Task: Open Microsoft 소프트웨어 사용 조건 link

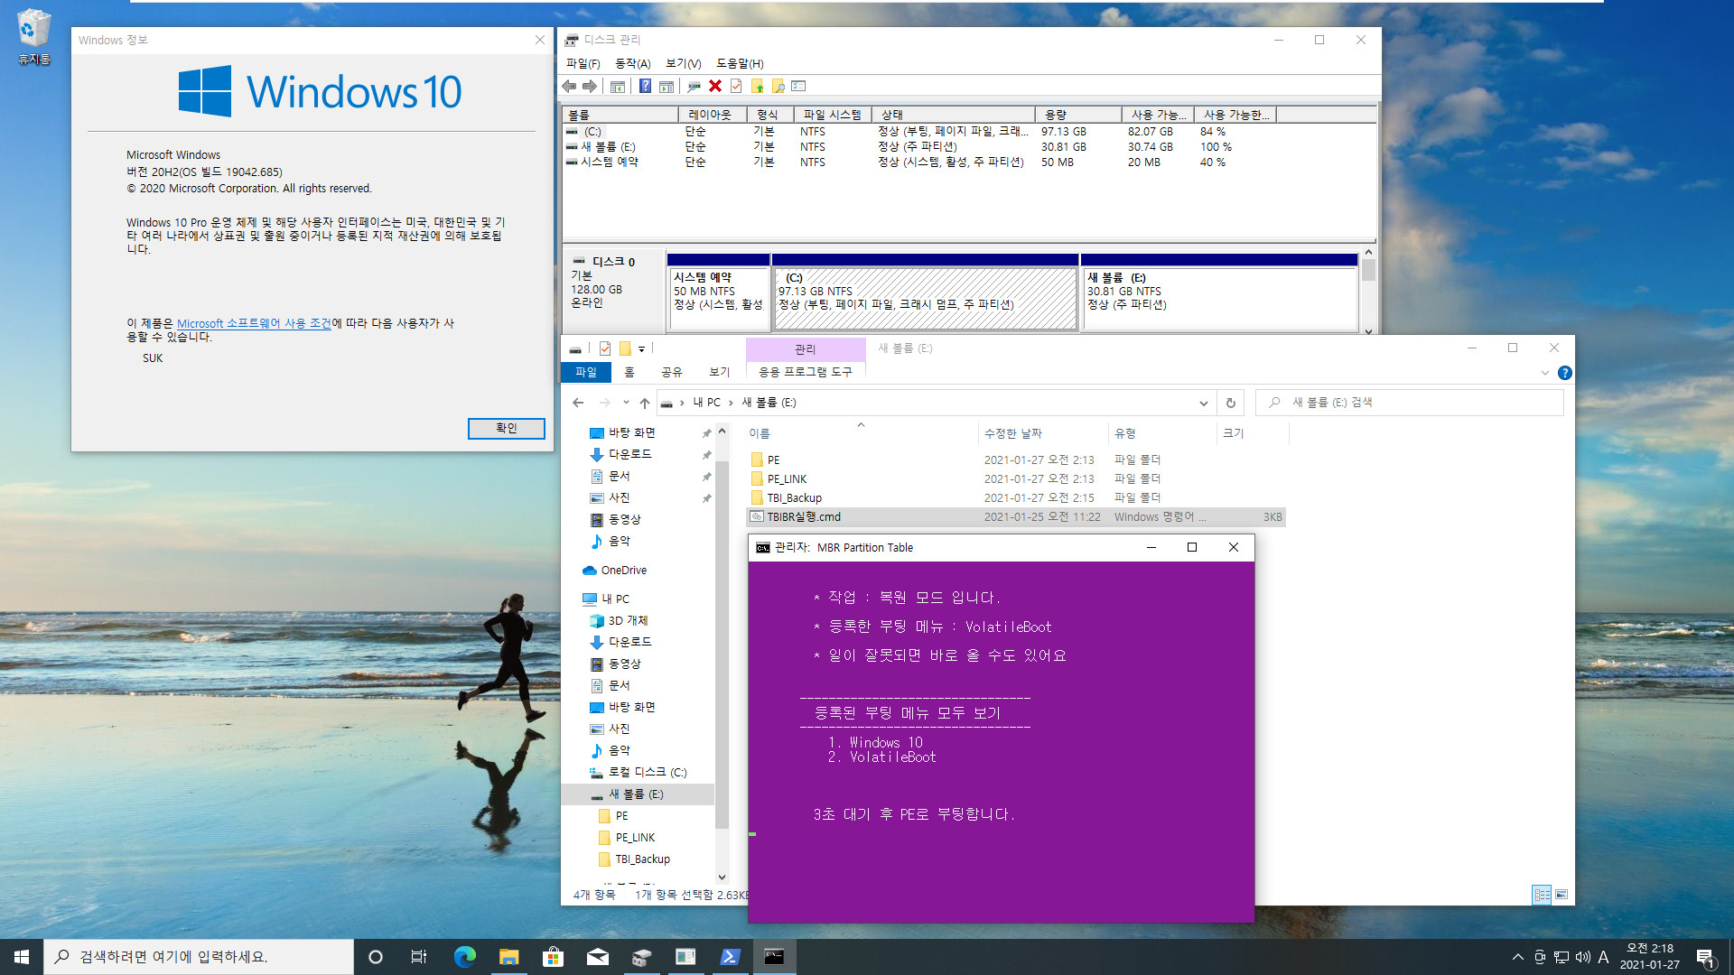Action: point(255,323)
